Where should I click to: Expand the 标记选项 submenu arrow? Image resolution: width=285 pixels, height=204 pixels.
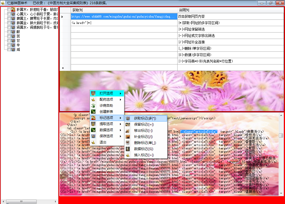(x=121, y=118)
